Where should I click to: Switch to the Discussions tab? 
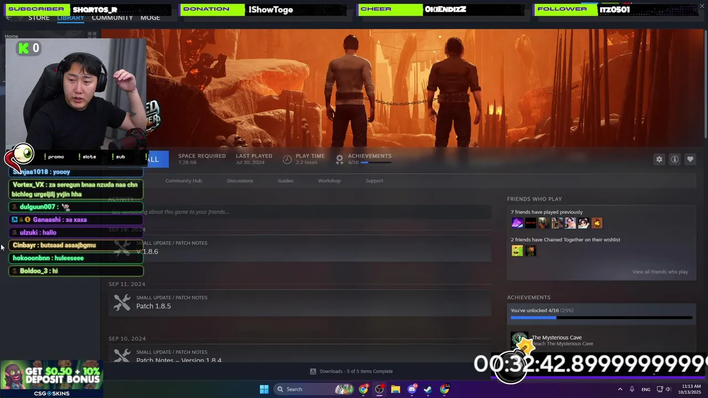(240, 181)
